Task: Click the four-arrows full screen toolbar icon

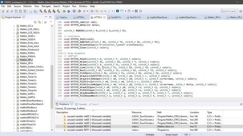Action: 136,11
